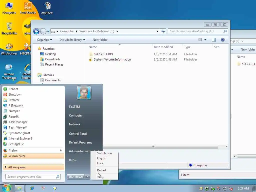
Task: Open Network from Start menu
Action: point(74,124)
